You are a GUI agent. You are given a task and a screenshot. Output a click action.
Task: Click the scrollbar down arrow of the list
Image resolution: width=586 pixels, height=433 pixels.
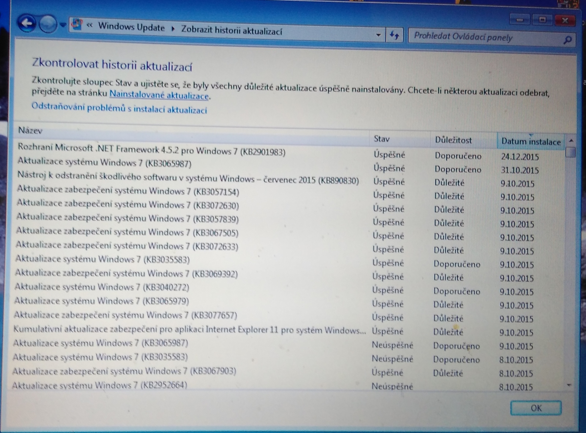point(569,385)
